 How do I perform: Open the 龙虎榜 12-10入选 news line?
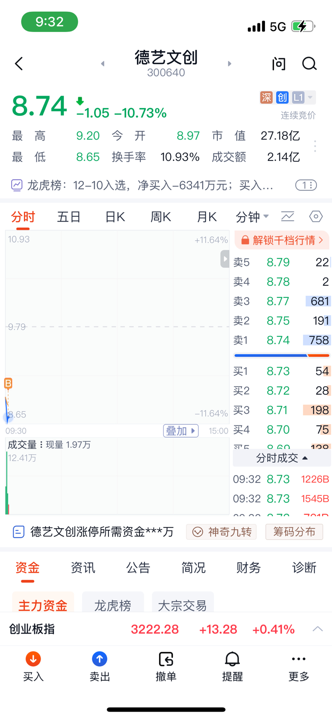pyautogui.click(x=150, y=185)
